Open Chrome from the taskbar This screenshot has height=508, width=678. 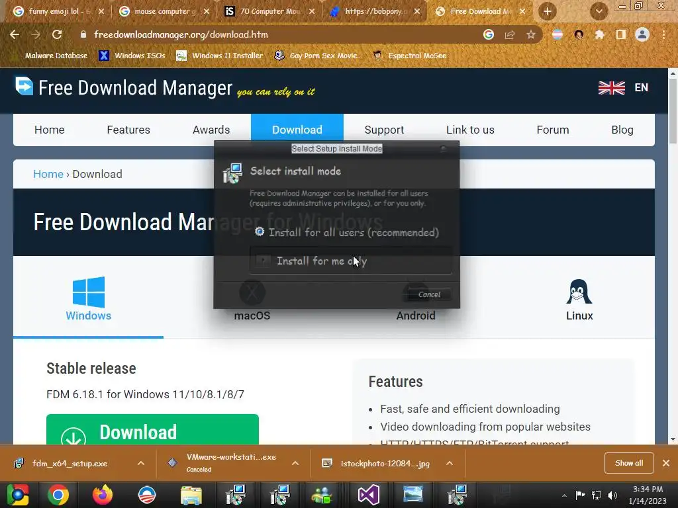click(58, 495)
